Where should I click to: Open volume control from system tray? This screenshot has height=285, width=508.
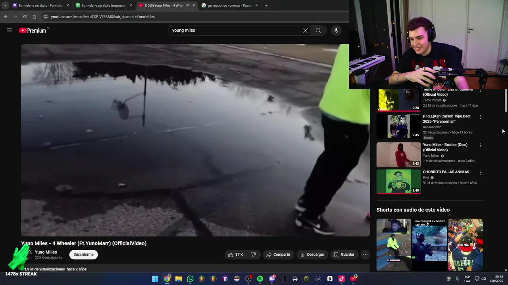pyautogui.click(x=483, y=279)
